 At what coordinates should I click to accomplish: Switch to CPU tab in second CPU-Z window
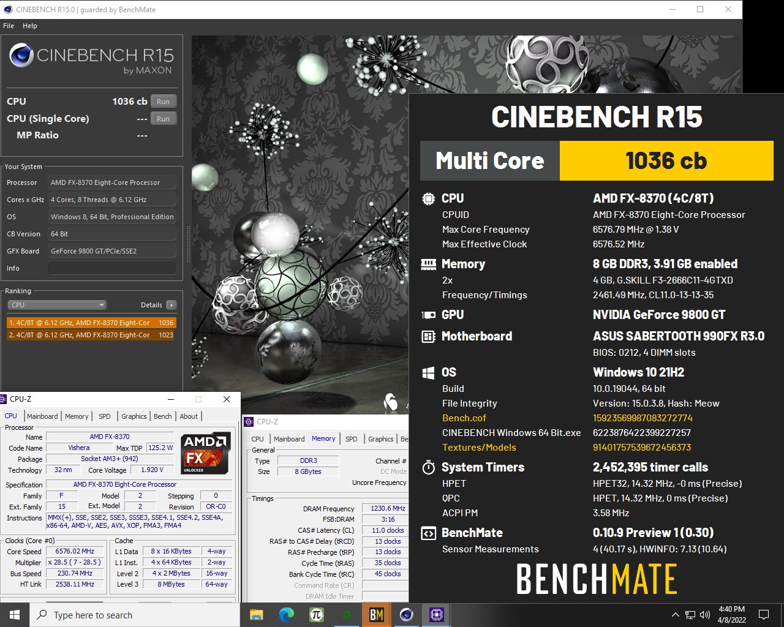click(x=258, y=439)
